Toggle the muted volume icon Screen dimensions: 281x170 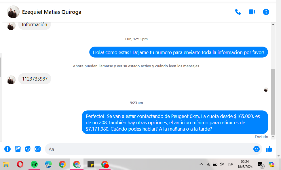[222, 164]
